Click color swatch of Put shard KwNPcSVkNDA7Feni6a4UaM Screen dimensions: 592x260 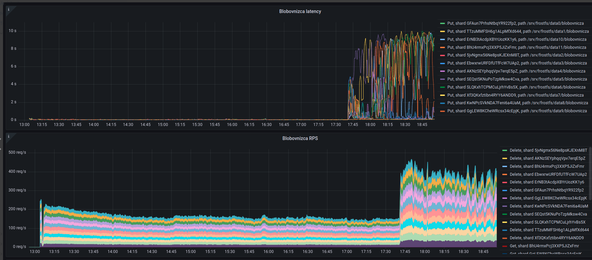click(442, 103)
